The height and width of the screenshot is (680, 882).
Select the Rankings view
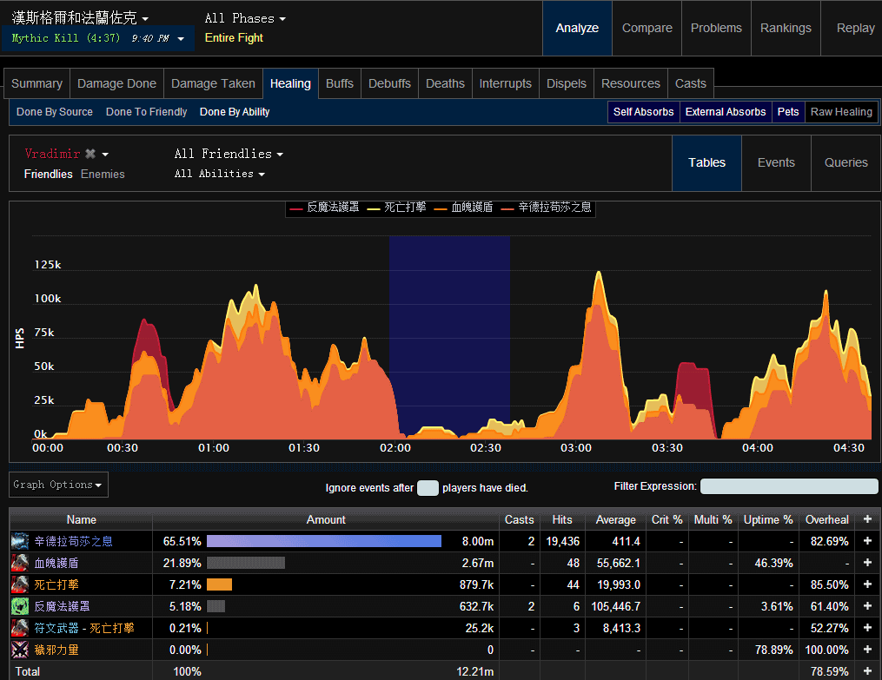click(x=786, y=28)
